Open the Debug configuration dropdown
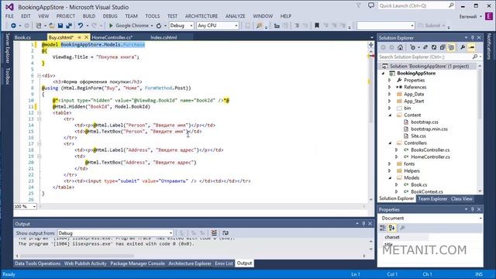The width and height of the screenshot is (496, 279). click(181, 26)
